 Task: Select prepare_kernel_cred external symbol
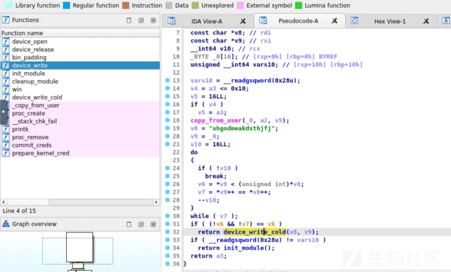point(80,153)
